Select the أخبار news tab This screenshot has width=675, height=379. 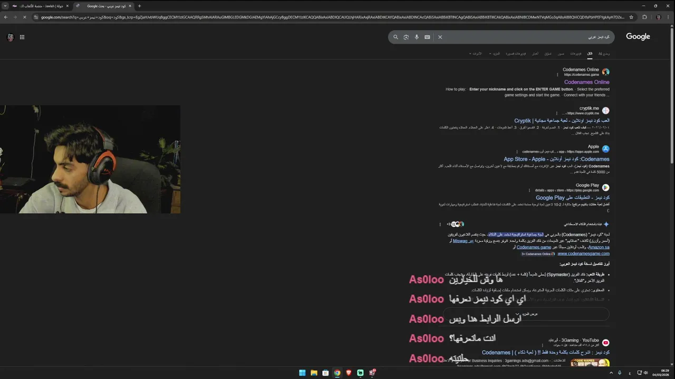[535, 54]
